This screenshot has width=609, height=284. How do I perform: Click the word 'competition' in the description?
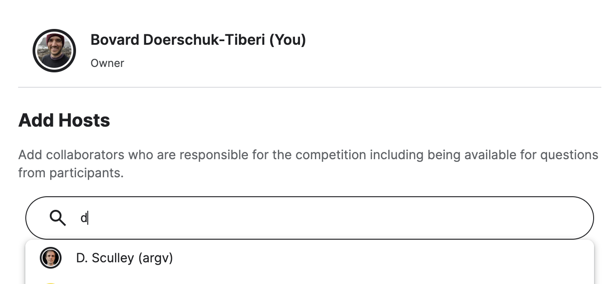click(x=330, y=155)
